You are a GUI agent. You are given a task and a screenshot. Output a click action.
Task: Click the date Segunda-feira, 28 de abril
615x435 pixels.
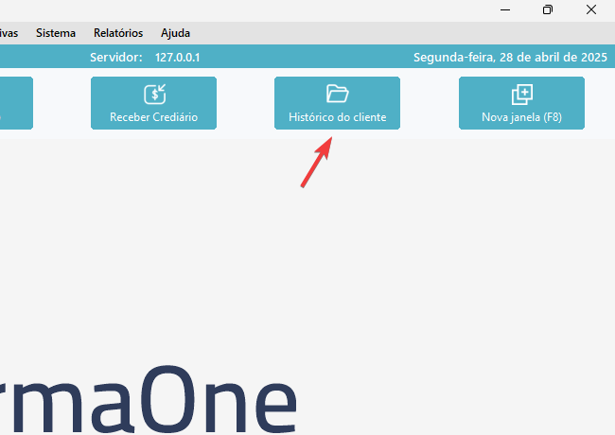510,58
